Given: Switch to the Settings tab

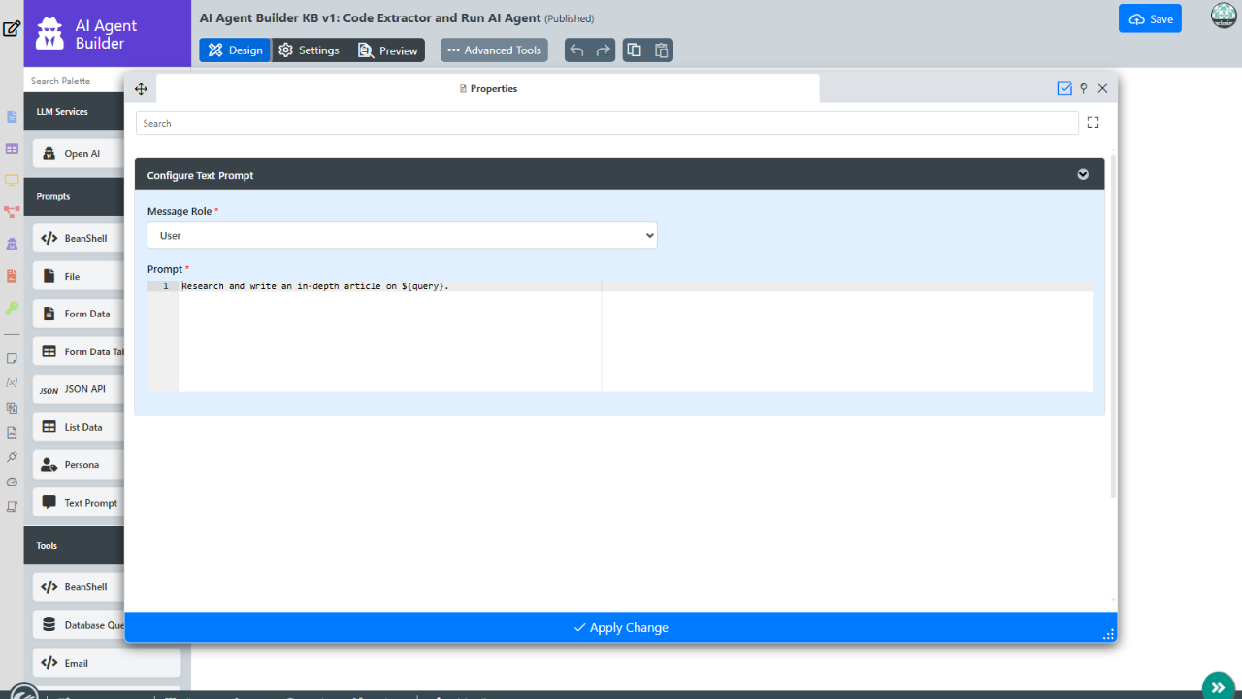Looking at the screenshot, I should [x=310, y=50].
